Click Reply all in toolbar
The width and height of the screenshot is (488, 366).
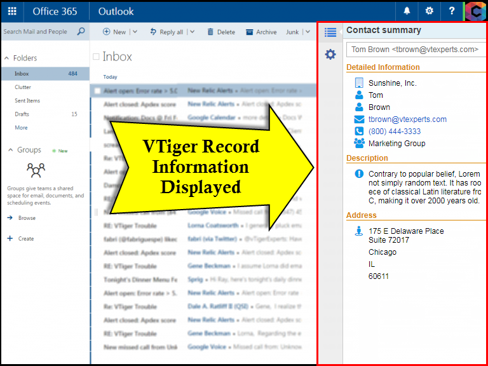tap(166, 32)
